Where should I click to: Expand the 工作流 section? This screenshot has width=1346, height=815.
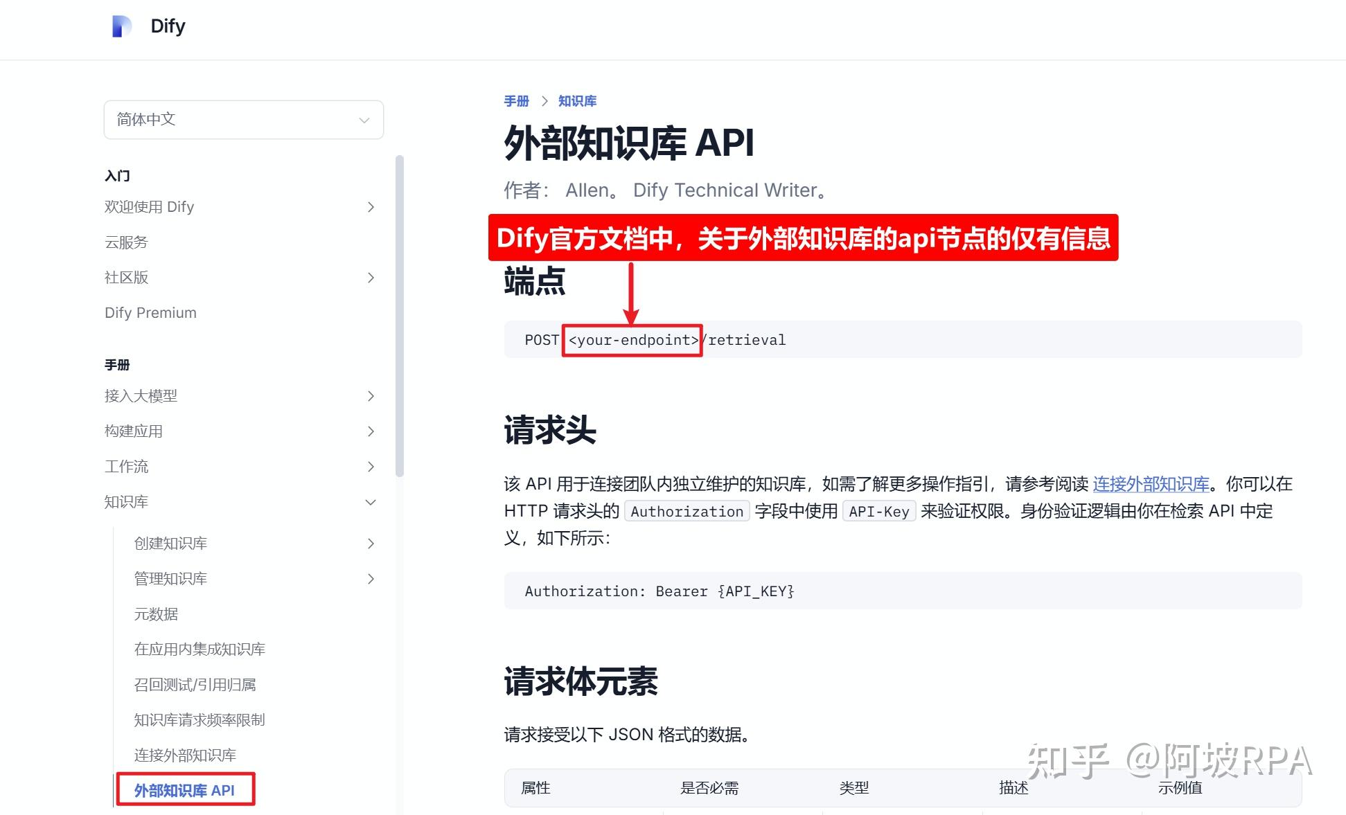[371, 466]
